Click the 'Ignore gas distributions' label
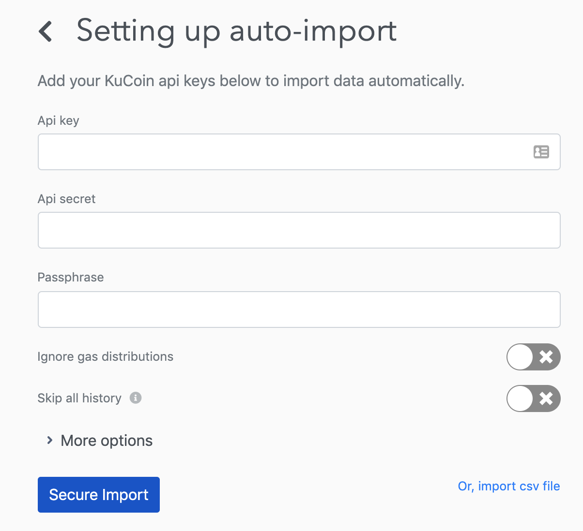The width and height of the screenshot is (583, 531). 106,356
